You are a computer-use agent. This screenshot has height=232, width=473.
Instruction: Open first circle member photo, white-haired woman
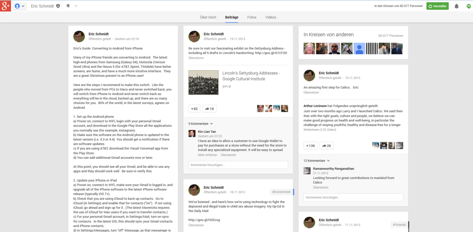(x=309, y=49)
